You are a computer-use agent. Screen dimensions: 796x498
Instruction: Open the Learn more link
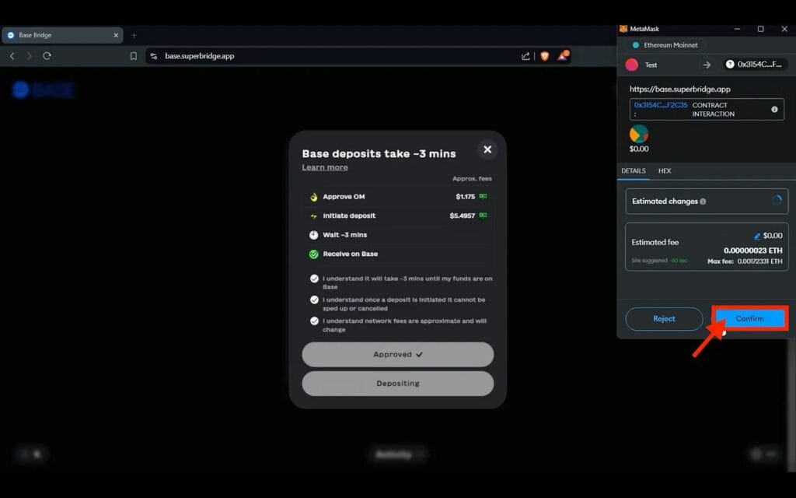(x=325, y=167)
